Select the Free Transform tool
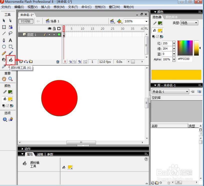The width and height of the screenshot is (204, 186). click(x=4, y=27)
